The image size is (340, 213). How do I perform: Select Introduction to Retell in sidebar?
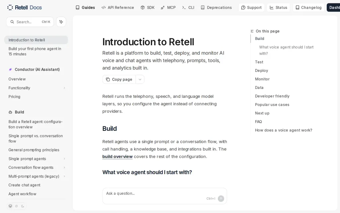tap(36, 40)
